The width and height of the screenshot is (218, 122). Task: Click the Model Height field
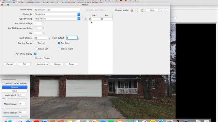tap(21, 104)
